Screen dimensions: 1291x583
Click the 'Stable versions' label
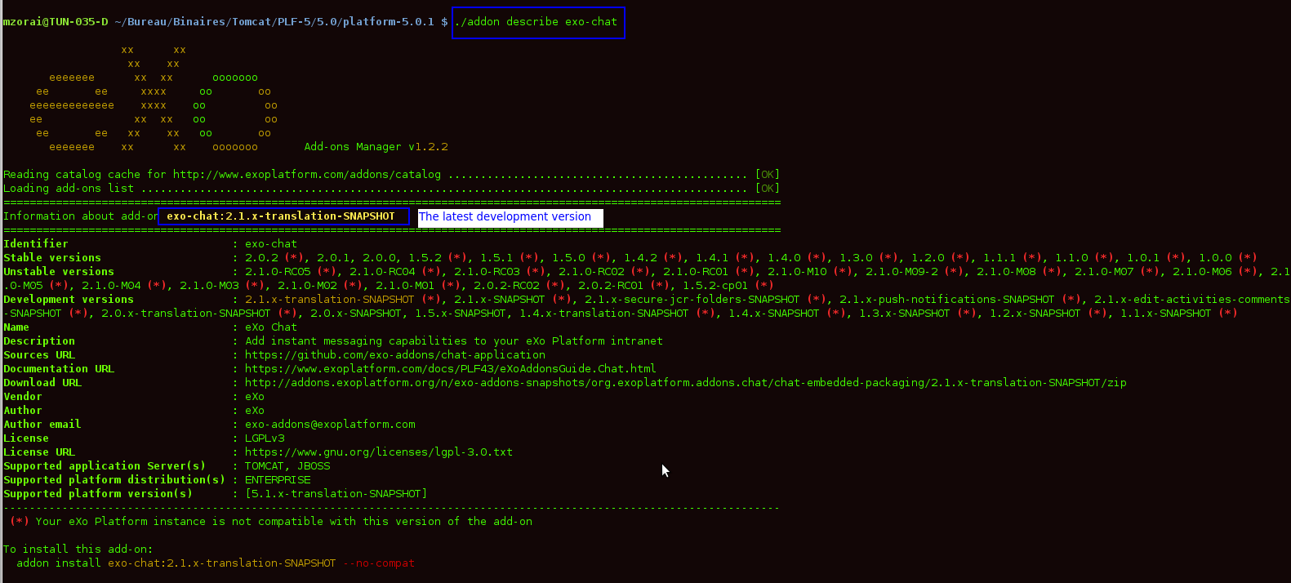pyautogui.click(x=52, y=258)
